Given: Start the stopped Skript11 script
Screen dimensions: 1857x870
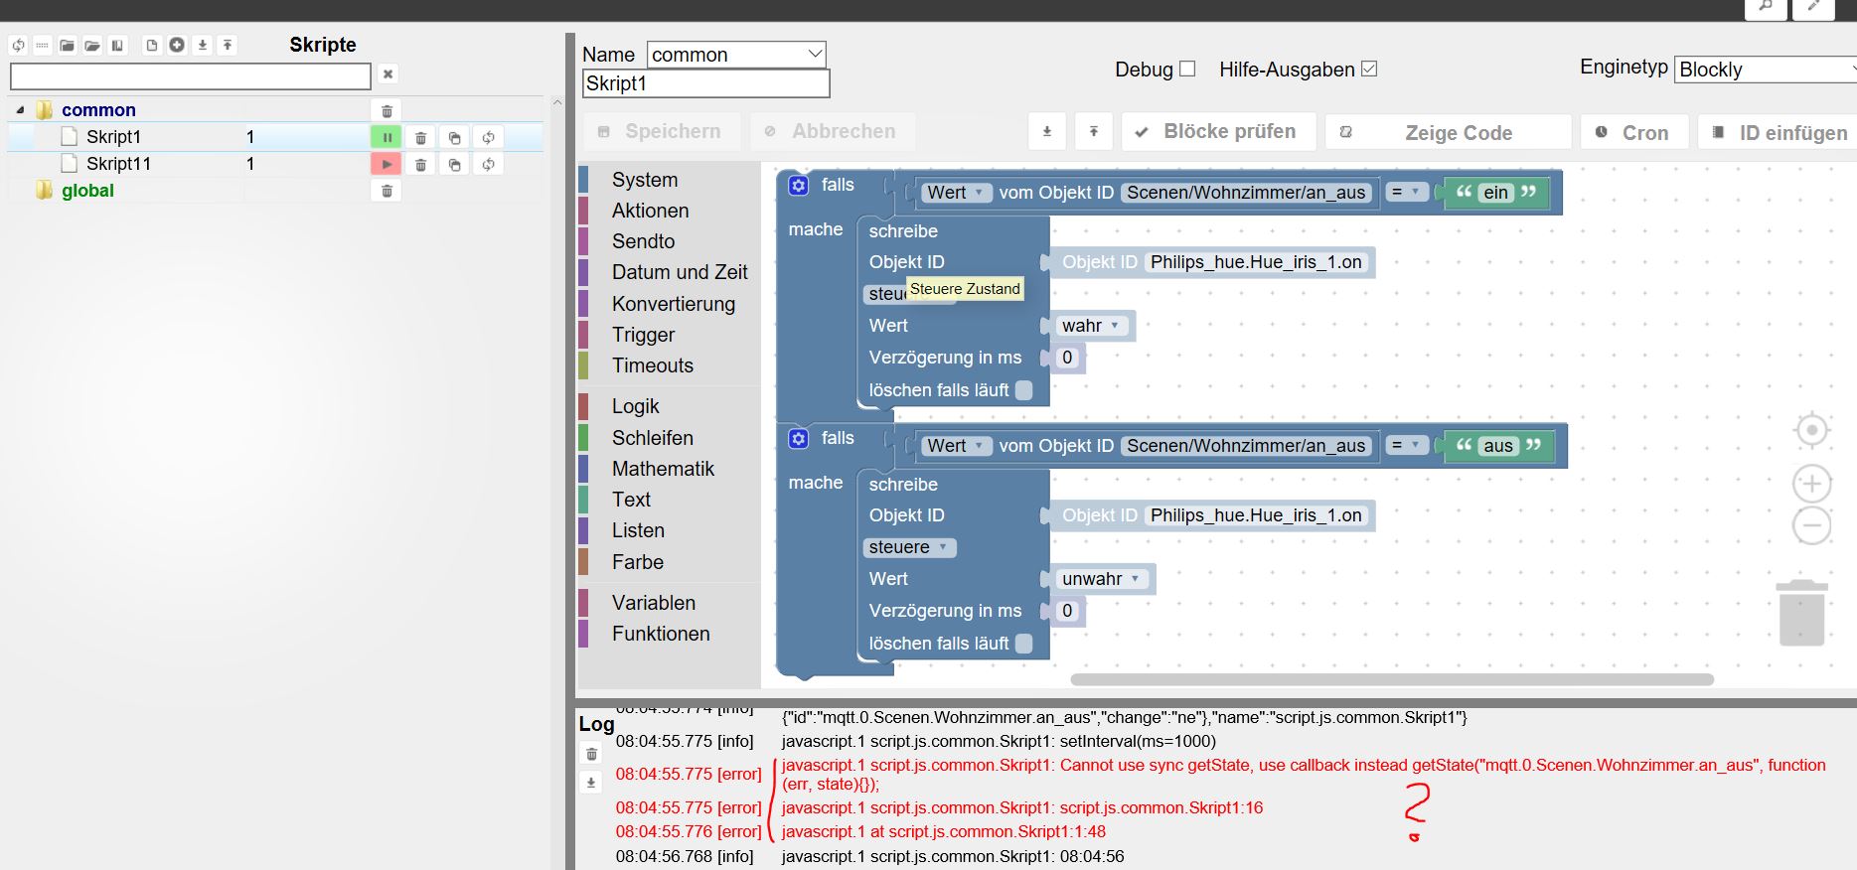Looking at the screenshot, I should [386, 165].
